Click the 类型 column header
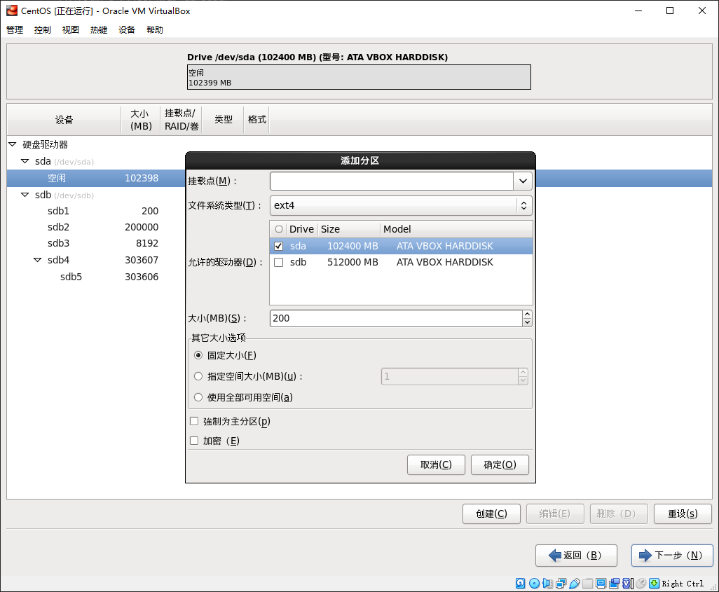The image size is (719, 592). tap(224, 120)
